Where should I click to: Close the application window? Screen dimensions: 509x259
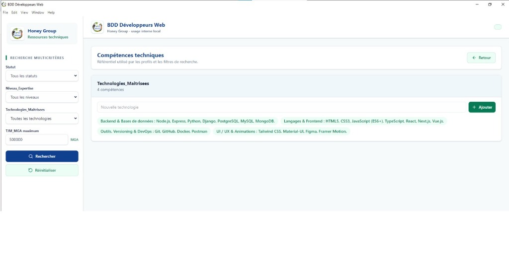pyautogui.click(x=503, y=4)
